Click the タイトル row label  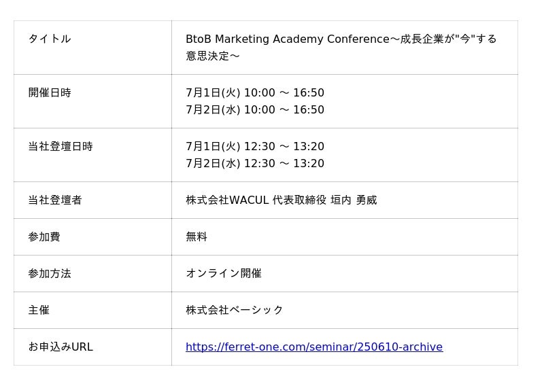coord(50,39)
